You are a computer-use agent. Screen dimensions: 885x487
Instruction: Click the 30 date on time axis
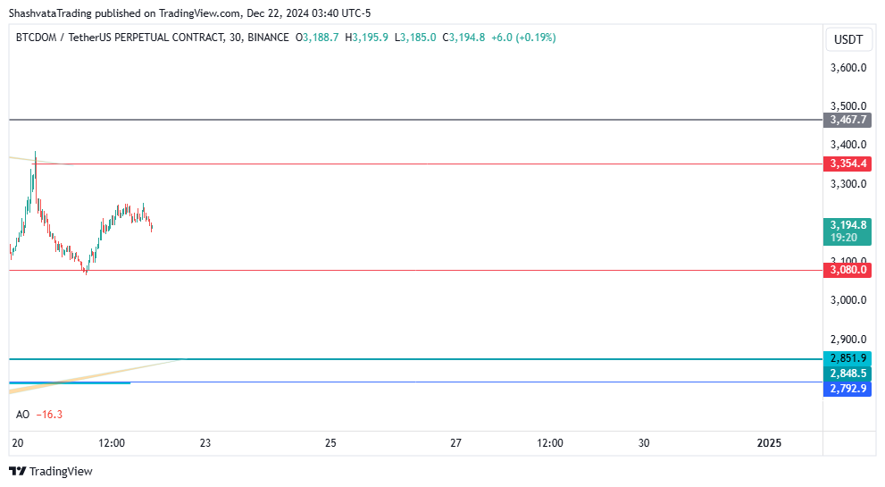pyautogui.click(x=644, y=443)
